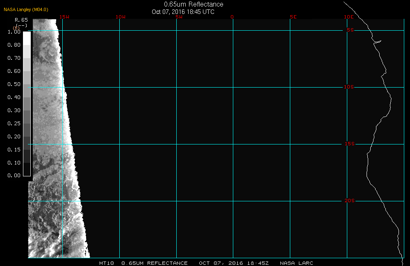Click the 10S latitude label
The height and width of the screenshot is (266, 410).
point(349,87)
